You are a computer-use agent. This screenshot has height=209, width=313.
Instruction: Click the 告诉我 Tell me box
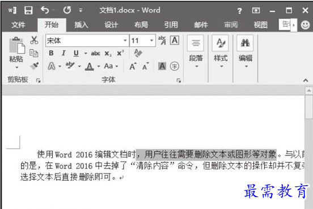click(x=285, y=25)
